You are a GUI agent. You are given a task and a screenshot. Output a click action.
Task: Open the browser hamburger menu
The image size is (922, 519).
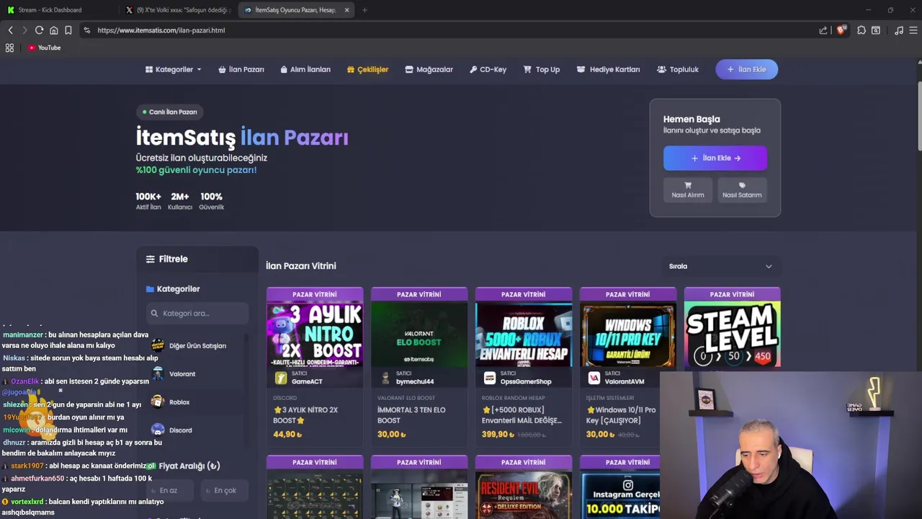(913, 30)
